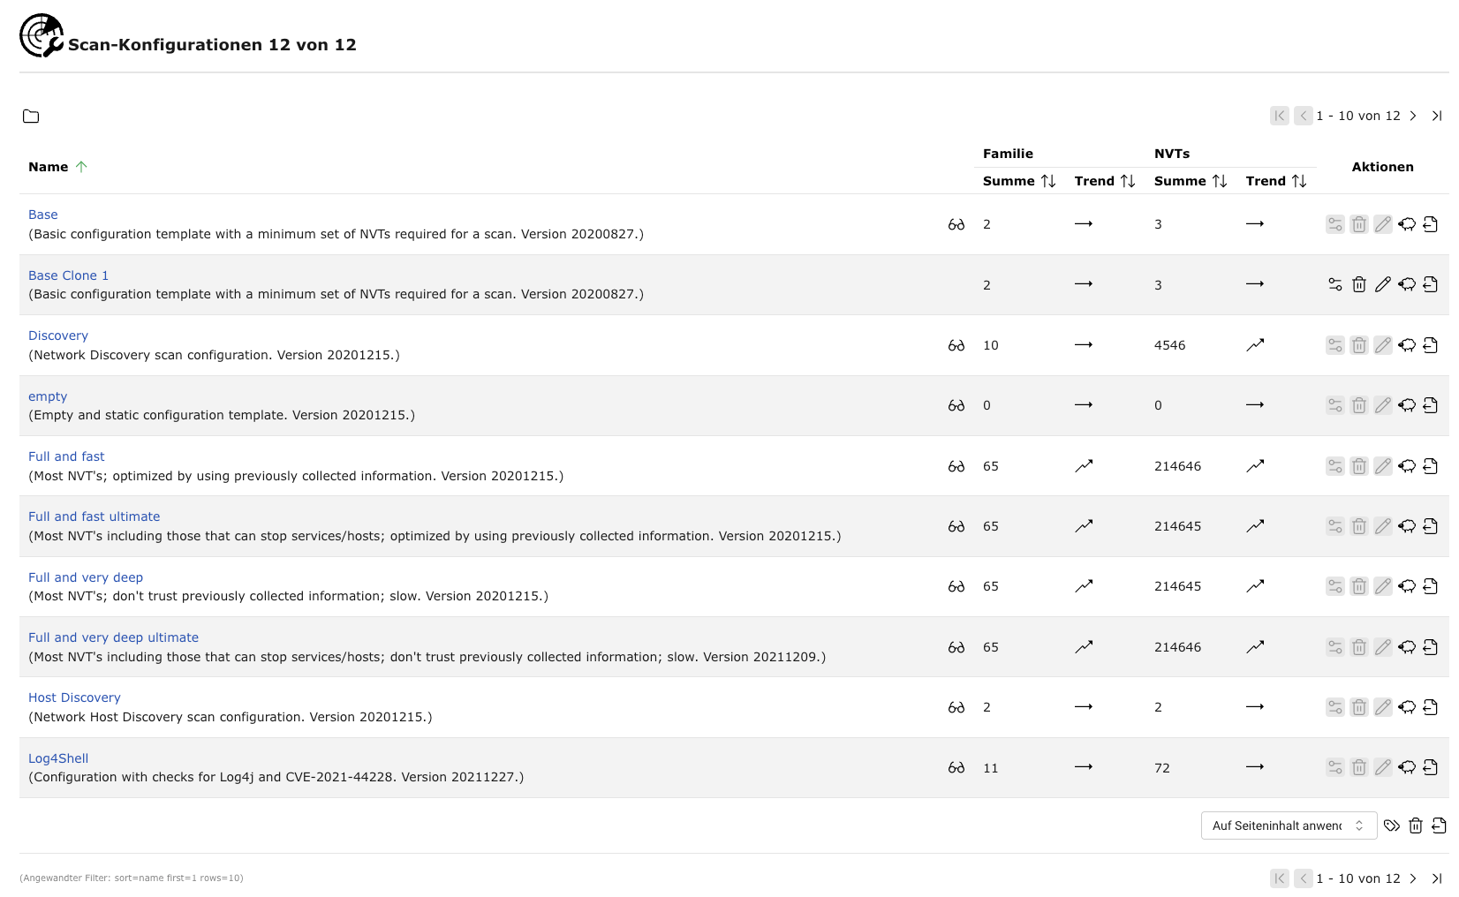Jump to last page using bottom pagination

(x=1437, y=878)
